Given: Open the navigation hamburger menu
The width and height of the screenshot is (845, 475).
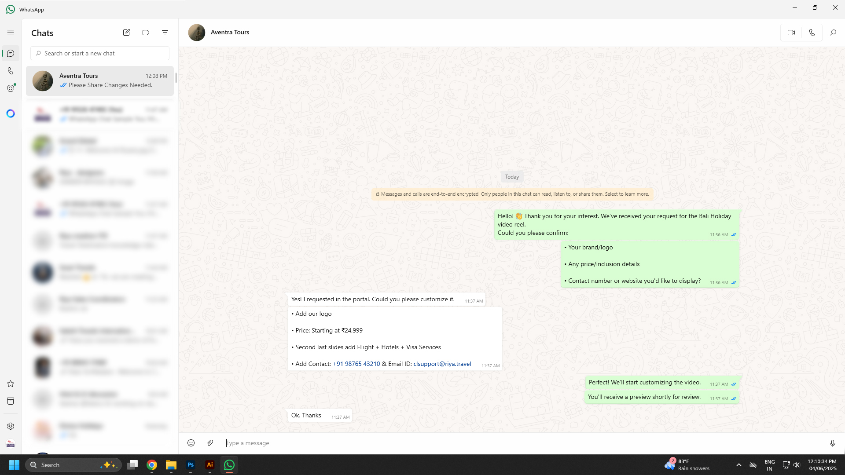Looking at the screenshot, I should [x=11, y=32].
